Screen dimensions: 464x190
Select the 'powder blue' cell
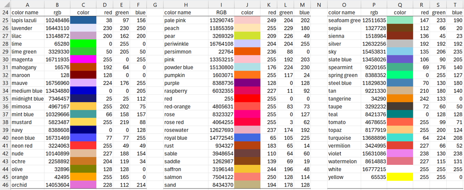point(186,67)
